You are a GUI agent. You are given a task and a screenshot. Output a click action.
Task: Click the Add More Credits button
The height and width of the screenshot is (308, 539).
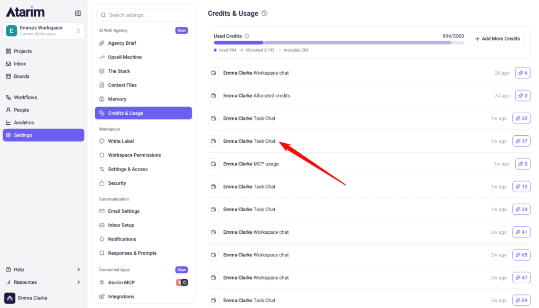tap(497, 39)
